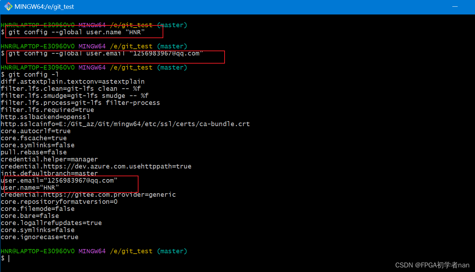
Task: Select the filter.lfs.clean=git-lfs clean line
Action: click(71, 89)
